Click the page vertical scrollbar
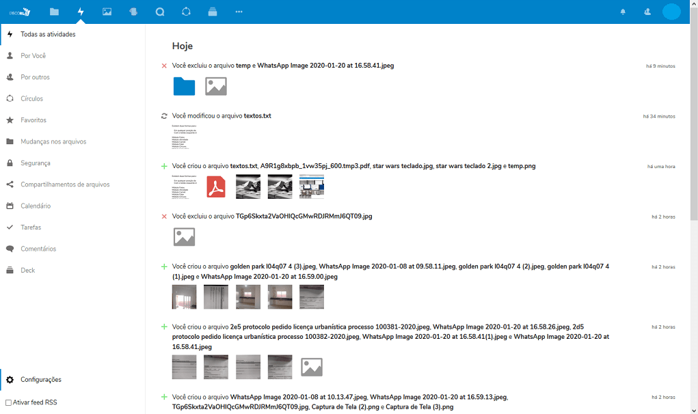 pyautogui.click(x=694, y=137)
